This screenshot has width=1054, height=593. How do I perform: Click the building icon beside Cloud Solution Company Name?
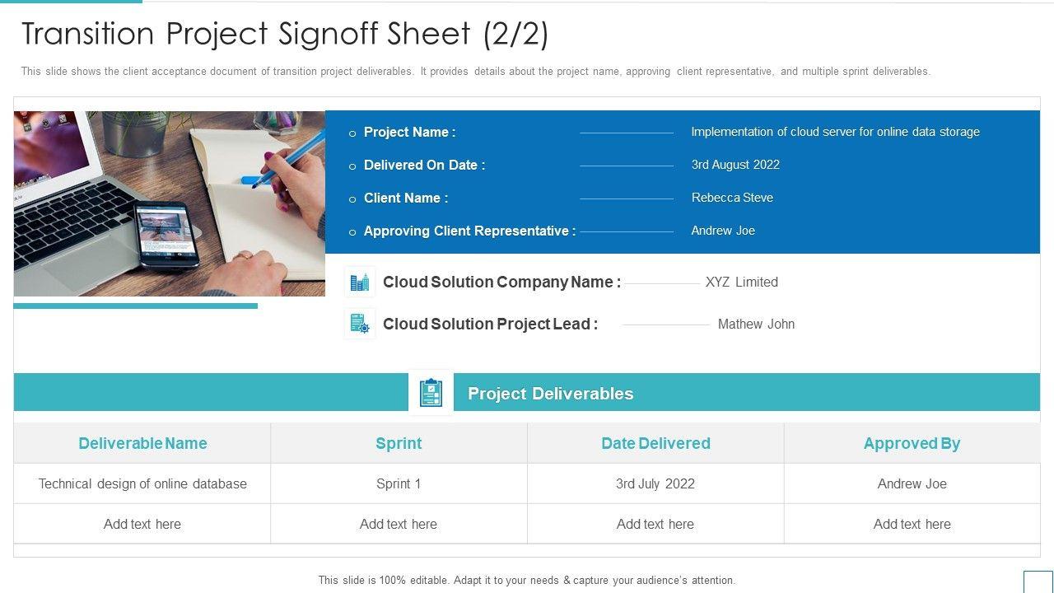pyautogui.click(x=360, y=282)
